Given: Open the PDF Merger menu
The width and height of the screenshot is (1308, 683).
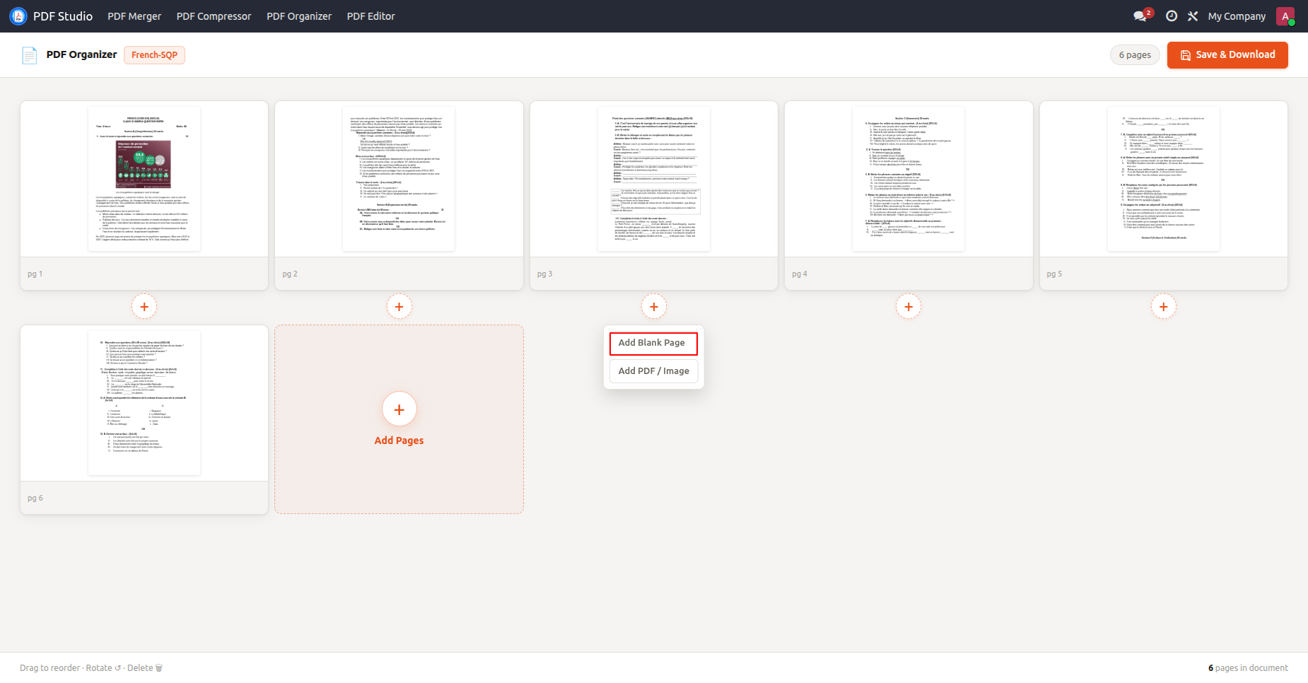Looking at the screenshot, I should (134, 16).
